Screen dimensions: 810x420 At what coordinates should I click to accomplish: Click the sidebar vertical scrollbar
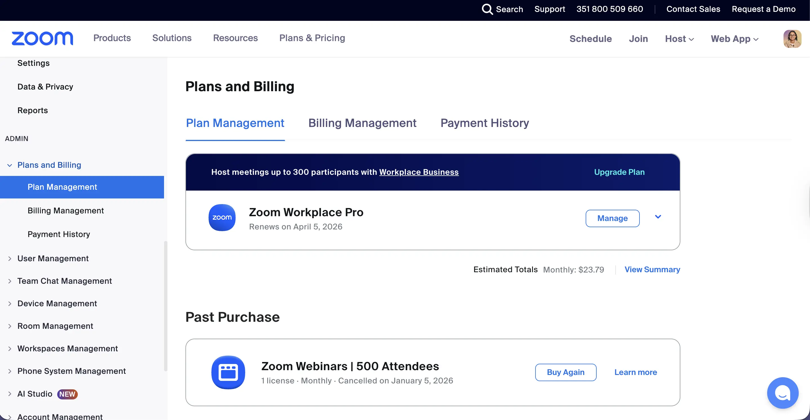(166, 306)
